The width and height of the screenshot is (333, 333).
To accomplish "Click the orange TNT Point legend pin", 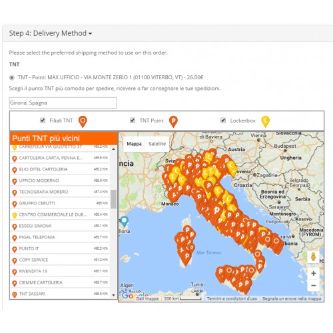I will (173, 121).
